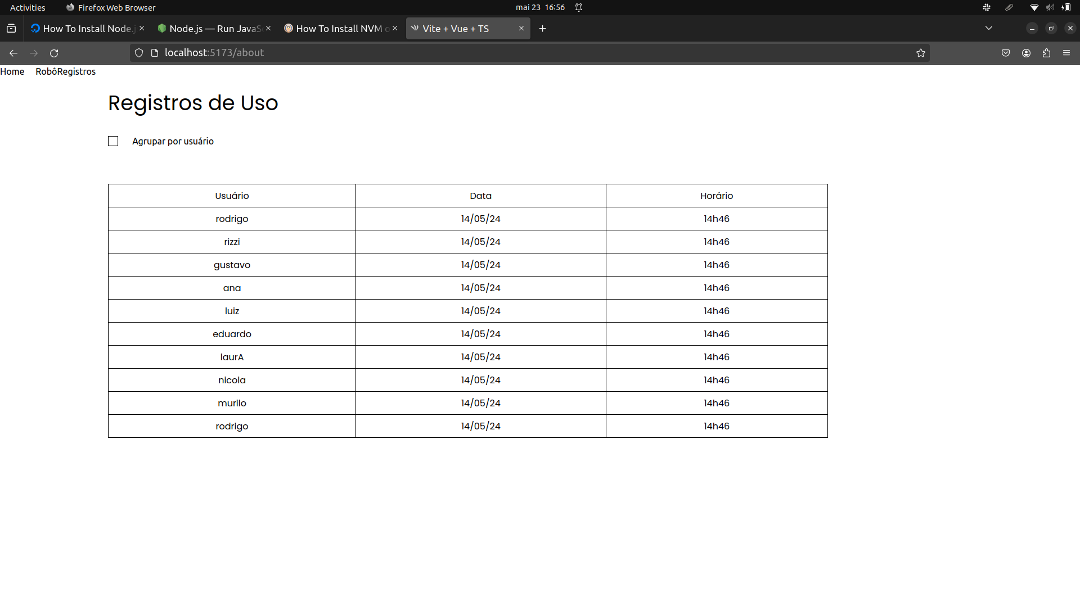Click the ana user cell

click(x=232, y=288)
